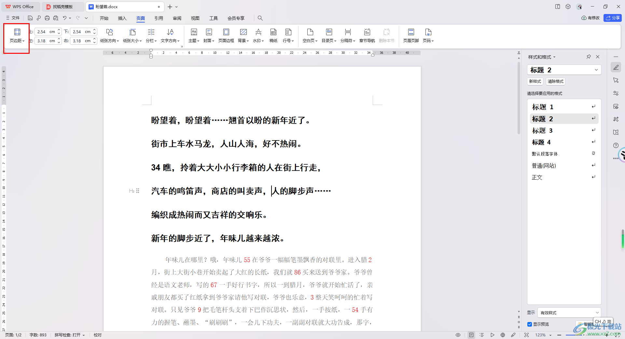Switch to outline view in status bar
Viewport: 625px width, 339px height.
[482, 335]
